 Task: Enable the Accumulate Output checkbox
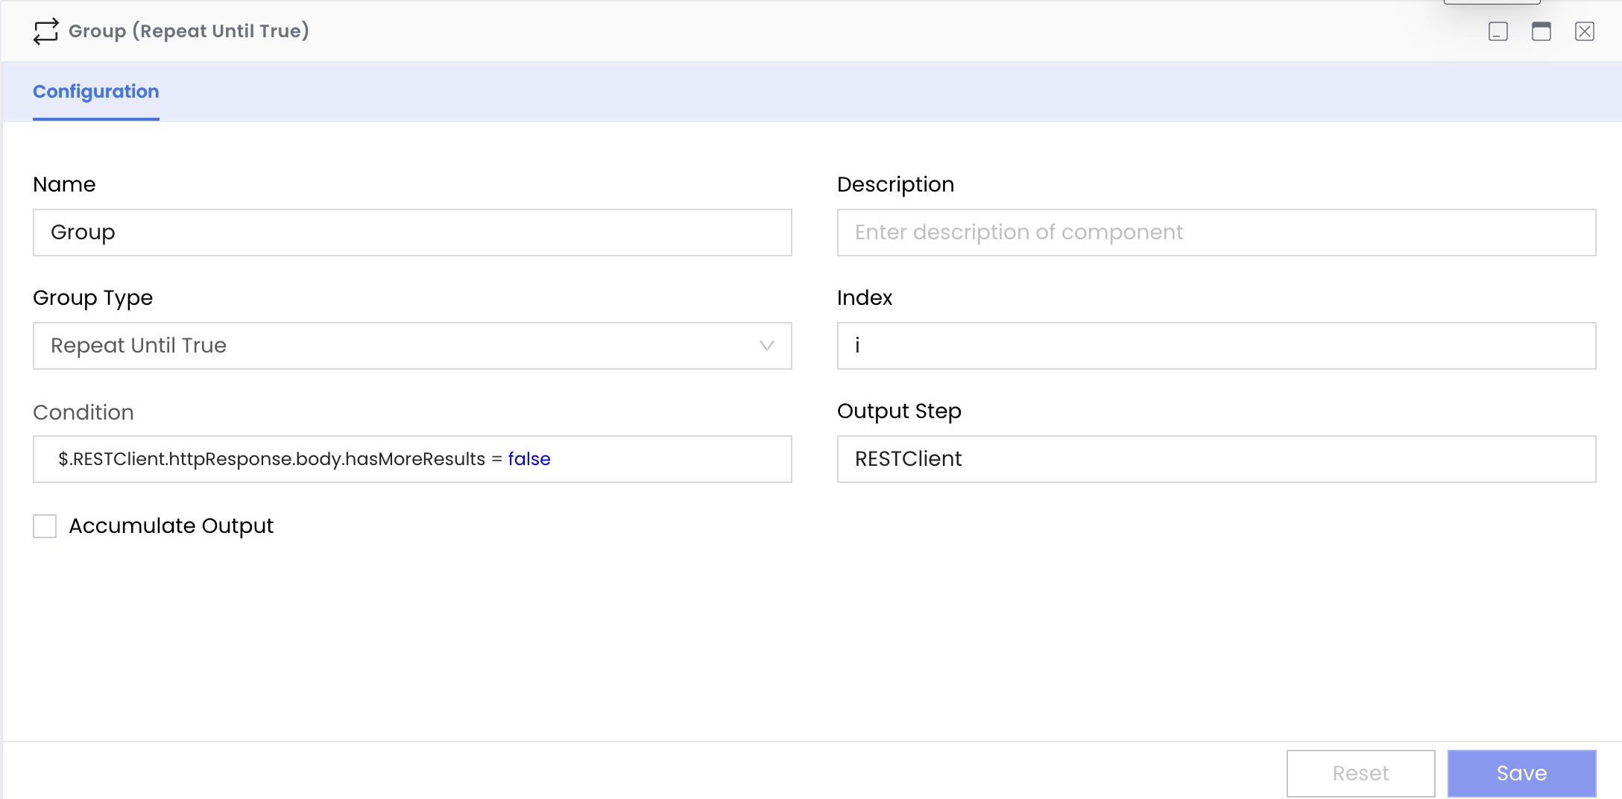pos(45,526)
